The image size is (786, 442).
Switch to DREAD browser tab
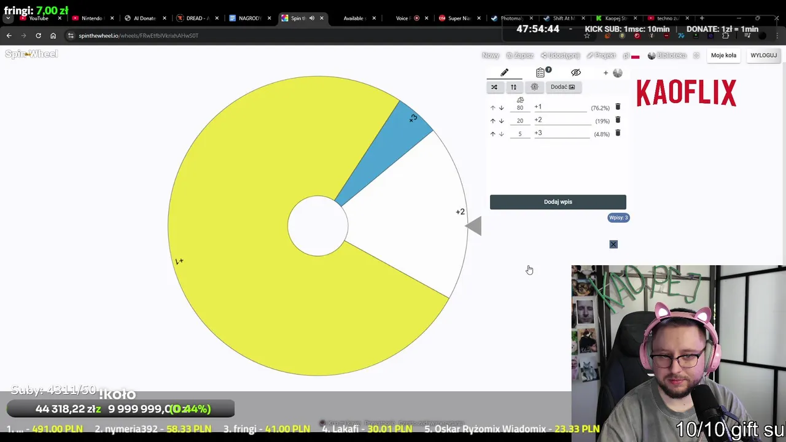click(x=197, y=18)
